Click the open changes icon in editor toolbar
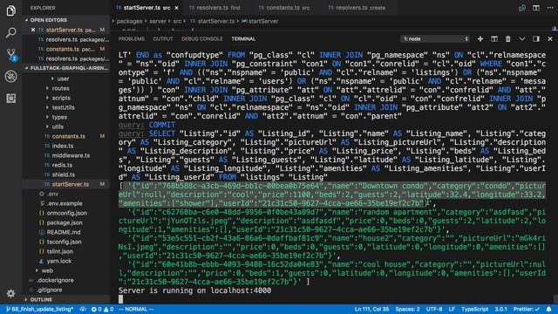This screenshot has height=314, width=558. click(x=522, y=8)
